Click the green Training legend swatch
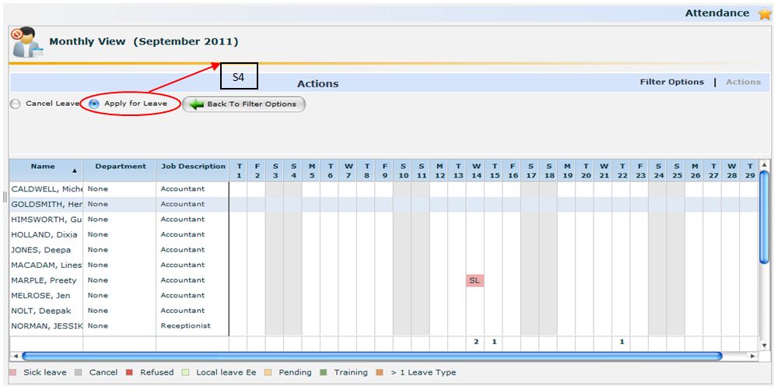Image resolution: width=774 pixels, height=387 pixels. click(x=324, y=372)
